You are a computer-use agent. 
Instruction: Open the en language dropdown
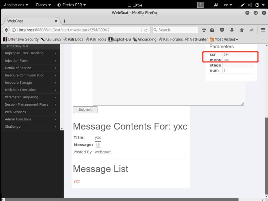228,5
